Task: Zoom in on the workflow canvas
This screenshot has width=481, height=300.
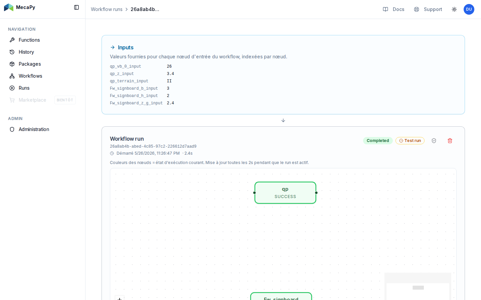Action: coord(120,298)
